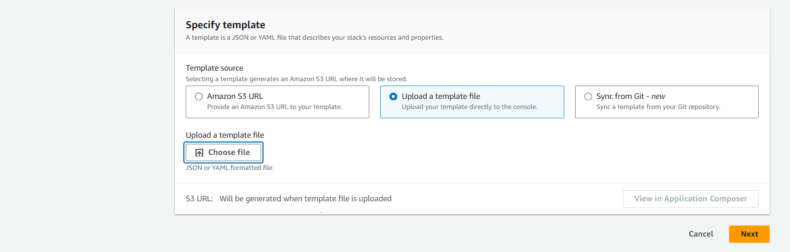Viewport: 790px width, 252px height.
Task: Select the Sync from Git radio button
Action: (x=588, y=97)
